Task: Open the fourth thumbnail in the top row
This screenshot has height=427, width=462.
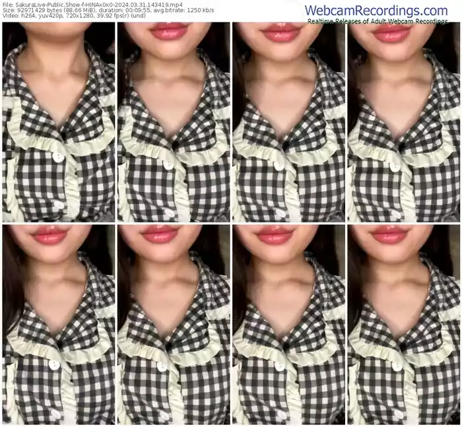Action: tap(403, 122)
